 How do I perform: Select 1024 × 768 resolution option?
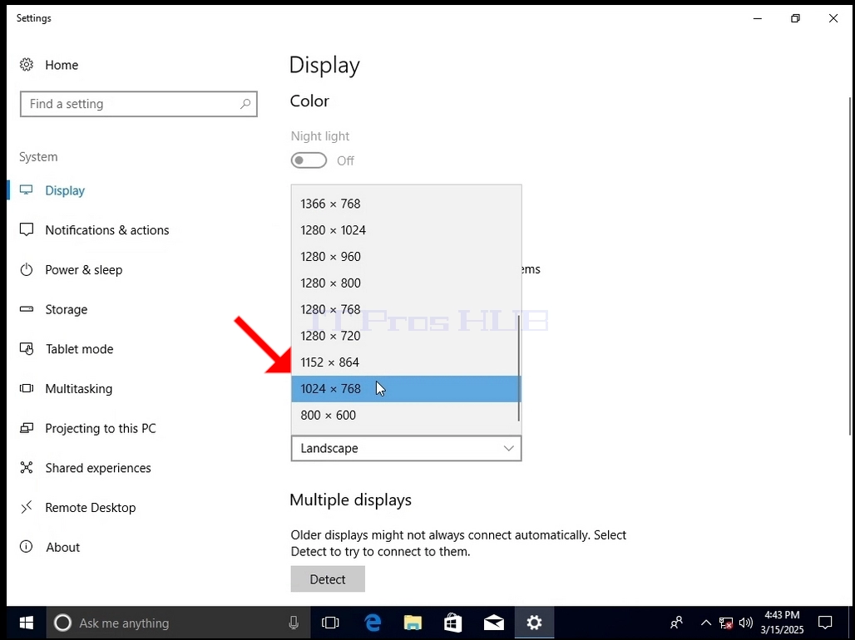(x=406, y=389)
